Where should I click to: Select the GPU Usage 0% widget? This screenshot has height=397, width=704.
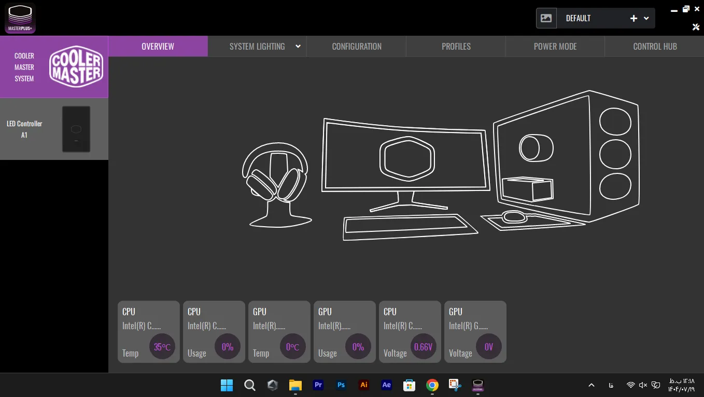[345, 332]
